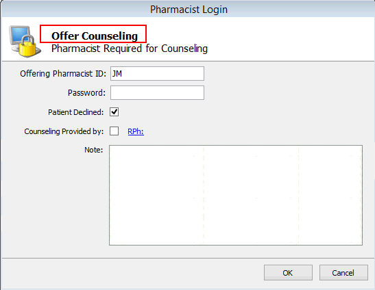Image resolution: width=375 pixels, height=290 pixels.
Task: Click the yellow padlock in the login icon
Action: tap(27, 47)
